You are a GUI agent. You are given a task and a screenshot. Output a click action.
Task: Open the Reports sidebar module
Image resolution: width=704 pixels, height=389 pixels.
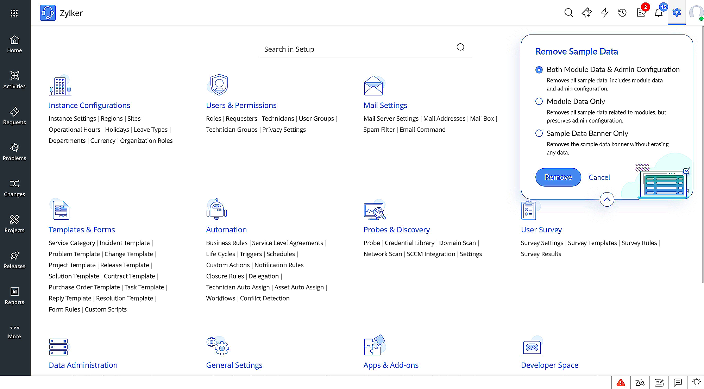[x=14, y=296]
